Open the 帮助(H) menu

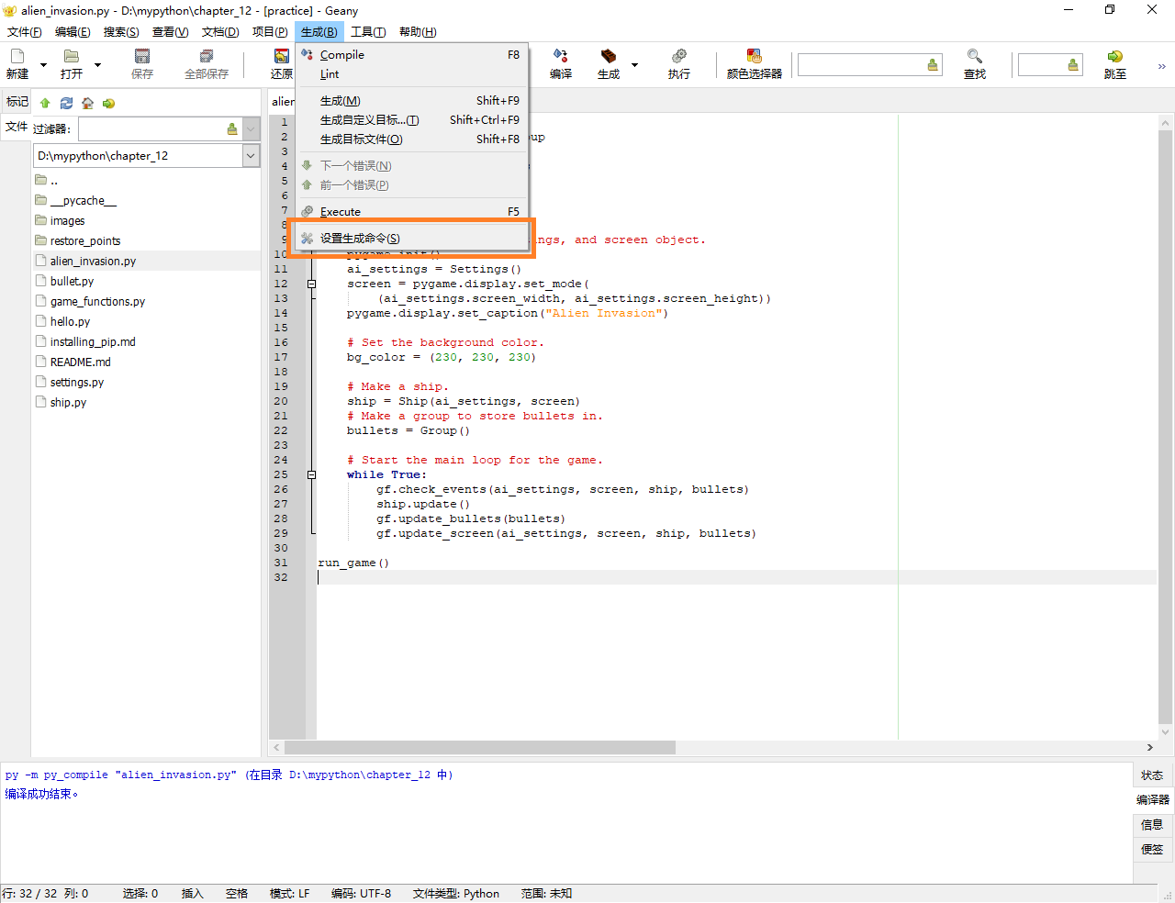pyautogui.click(x=418, y=32)
